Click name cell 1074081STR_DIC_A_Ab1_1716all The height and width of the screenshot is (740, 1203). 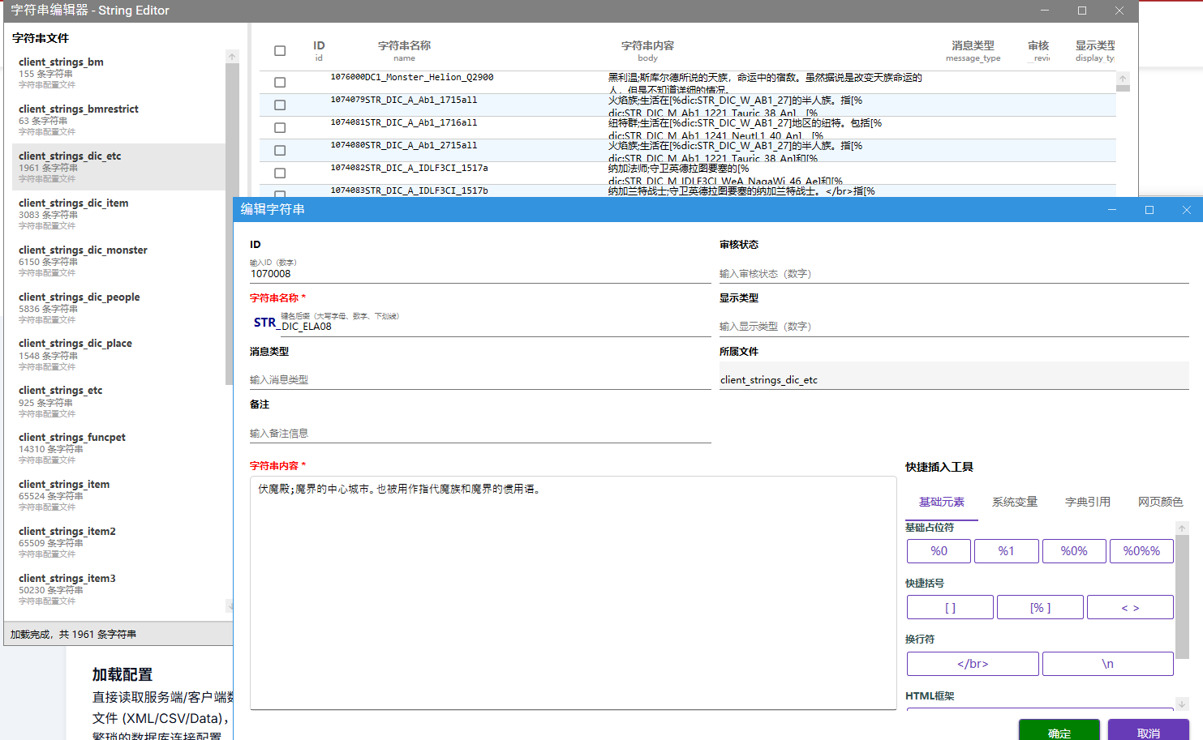pyautogui.click(x=404, y=123)
